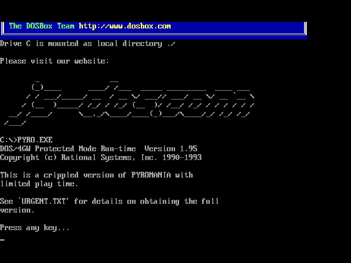
Task: Click the "Rational Systems, Inc." copyright text
Action: 109,157
